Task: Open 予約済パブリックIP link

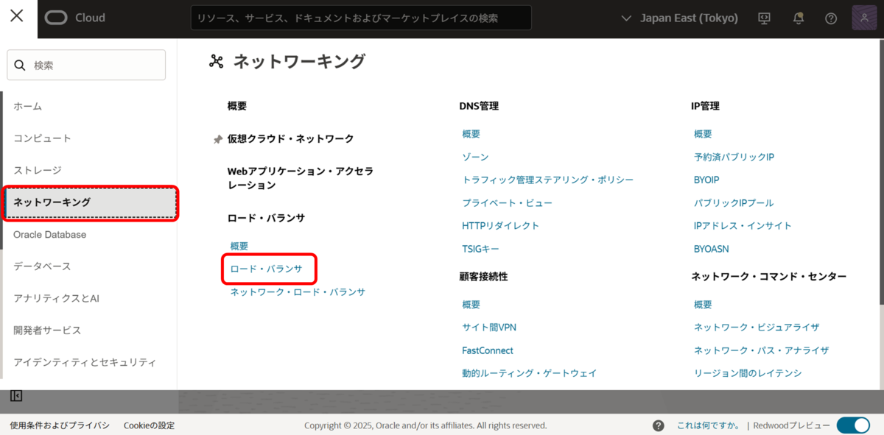Action: [734, 157]
